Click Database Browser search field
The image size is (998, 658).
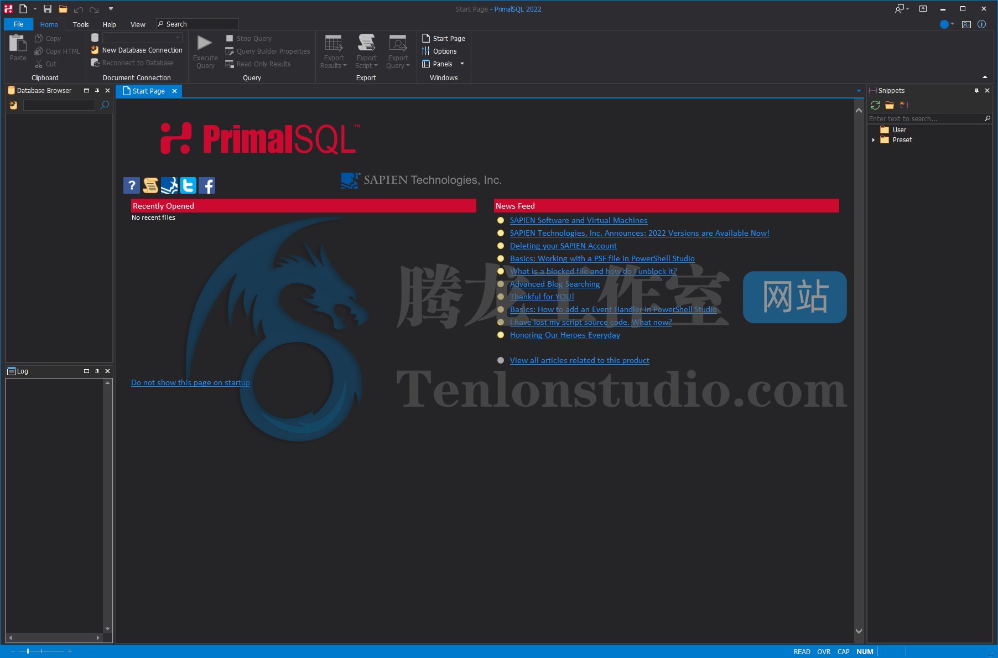(x=59, y=105)
